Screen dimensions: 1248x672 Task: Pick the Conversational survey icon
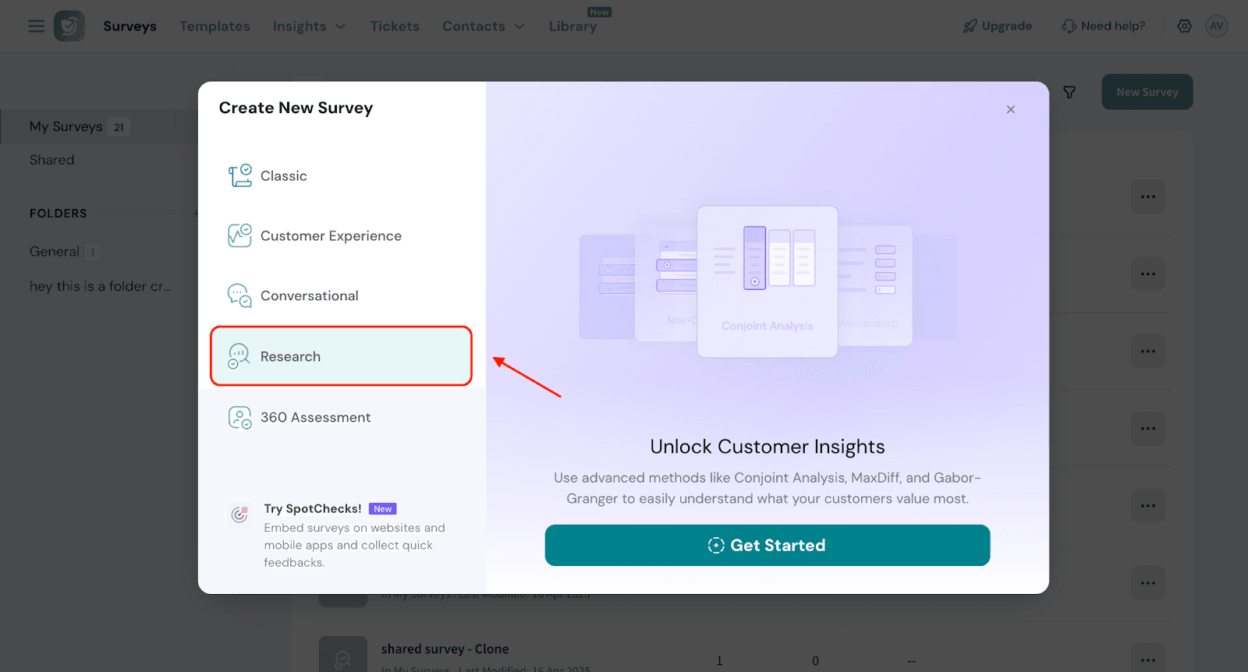[239, 295]
